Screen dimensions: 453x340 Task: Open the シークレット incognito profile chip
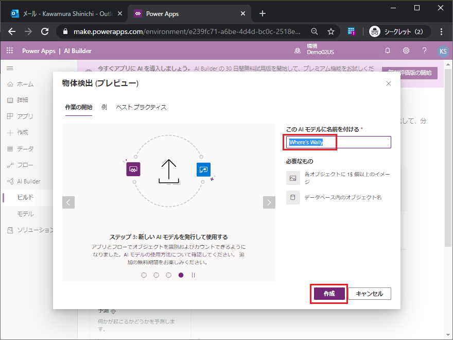[399, 31]
